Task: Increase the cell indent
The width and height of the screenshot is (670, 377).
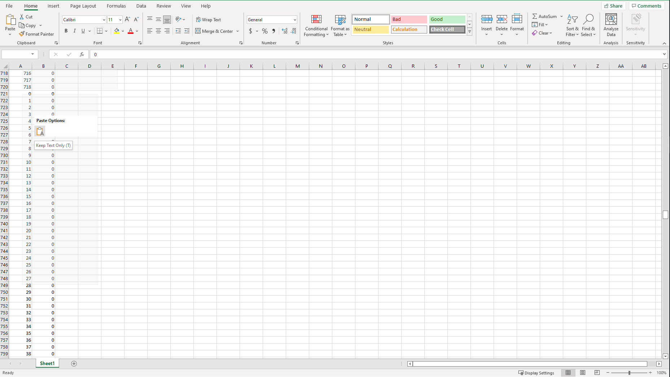Action: (x=187, y=31)
